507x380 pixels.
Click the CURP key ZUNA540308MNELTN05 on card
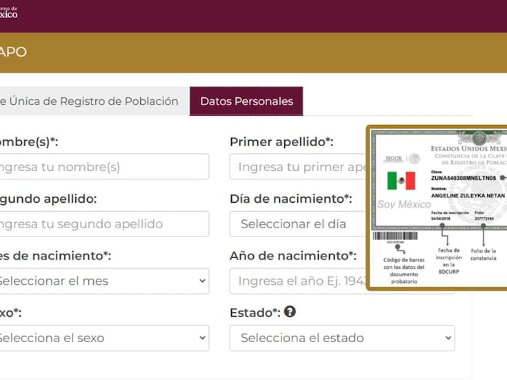(464, 177)
